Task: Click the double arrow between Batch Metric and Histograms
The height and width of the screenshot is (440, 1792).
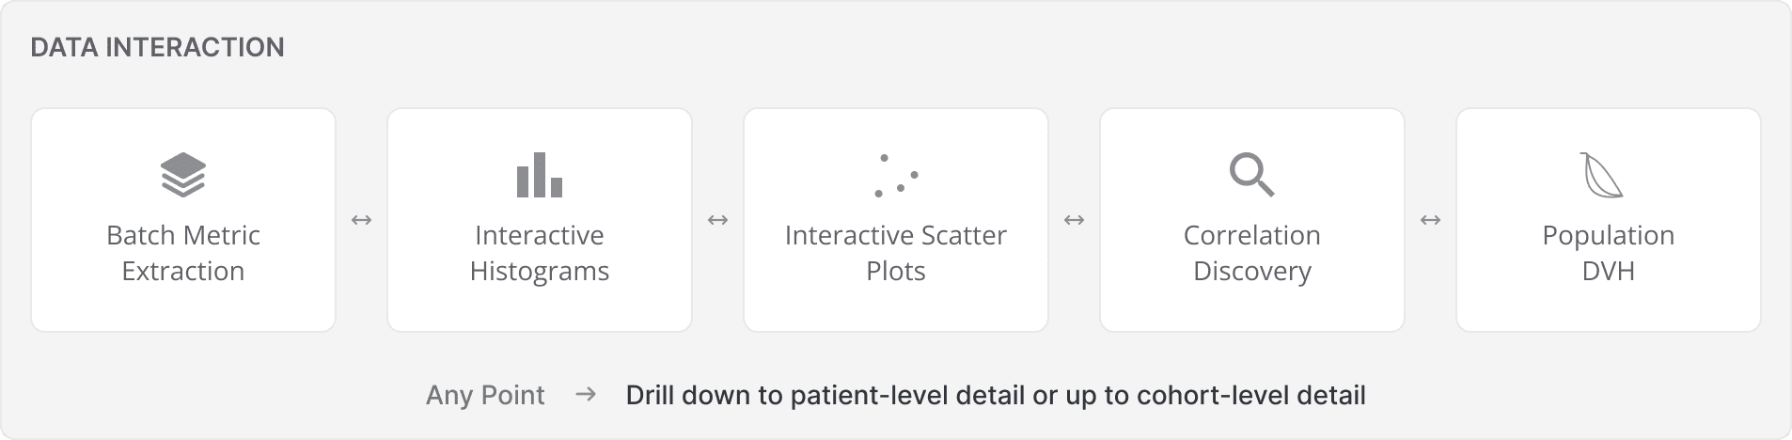Action: coord(361,220)
